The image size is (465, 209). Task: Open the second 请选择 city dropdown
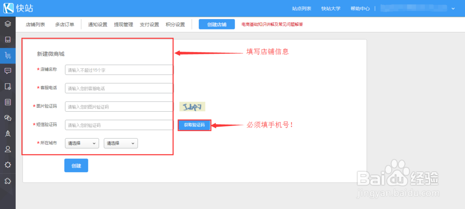click(x=121, y=143)
